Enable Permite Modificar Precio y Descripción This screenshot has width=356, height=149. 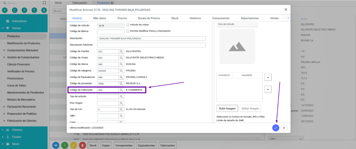[x=128, y=31]
